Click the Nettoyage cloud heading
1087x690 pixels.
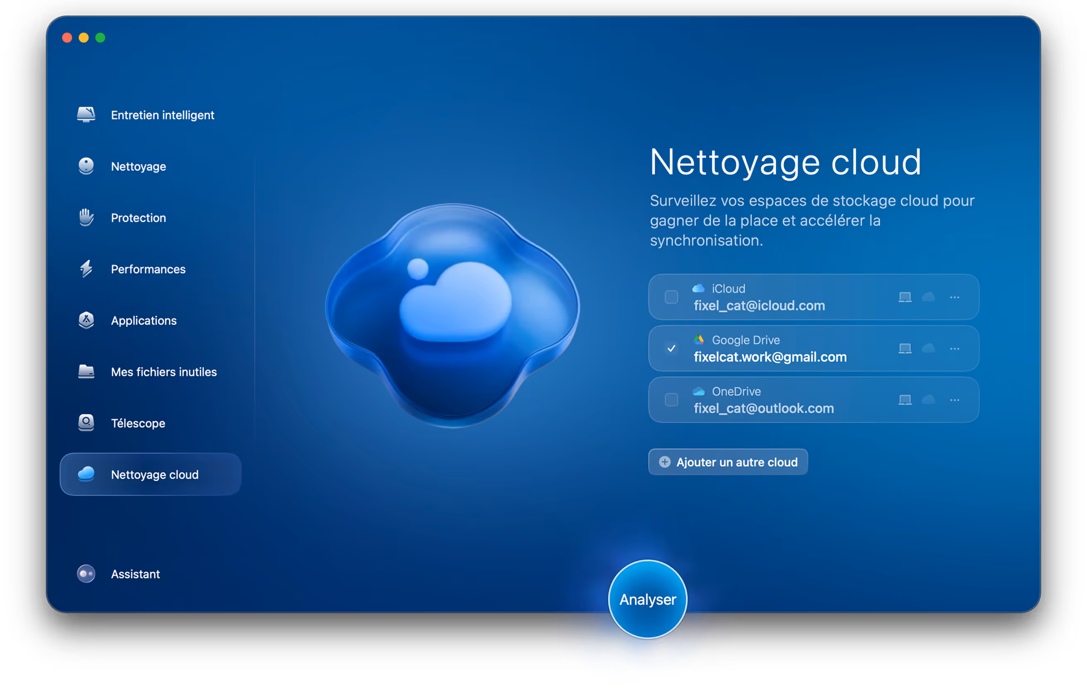click(785, 162)
